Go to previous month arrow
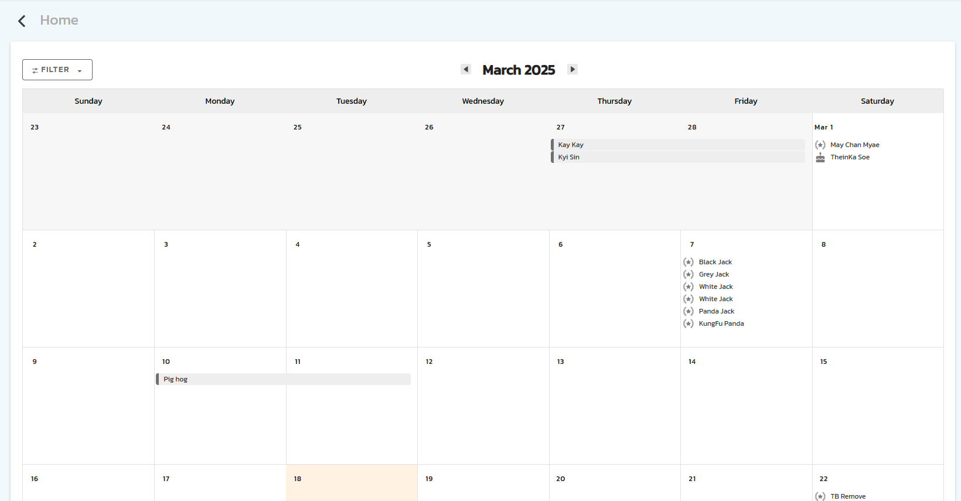 [466, 69]
